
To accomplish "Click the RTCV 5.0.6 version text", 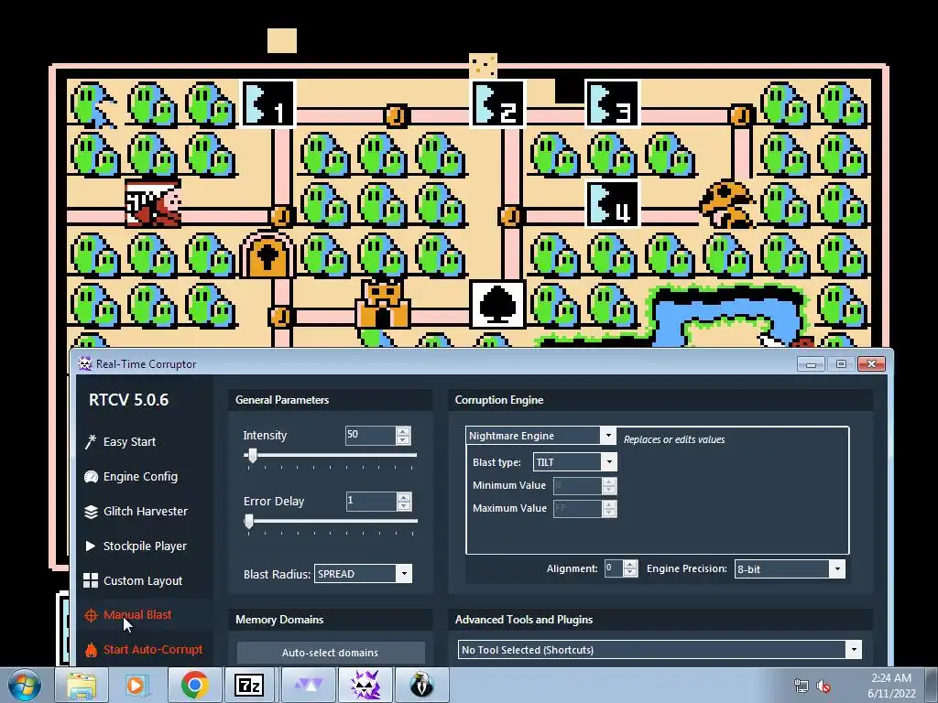I will click(x=128, y=400).
